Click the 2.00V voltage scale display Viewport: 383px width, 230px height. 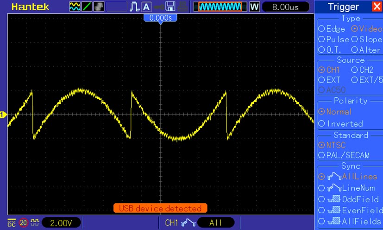(x=61, y=223)
